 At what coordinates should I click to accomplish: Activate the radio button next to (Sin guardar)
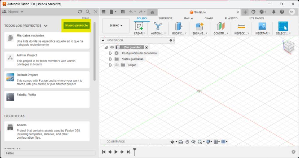click(x=147, y=47)
